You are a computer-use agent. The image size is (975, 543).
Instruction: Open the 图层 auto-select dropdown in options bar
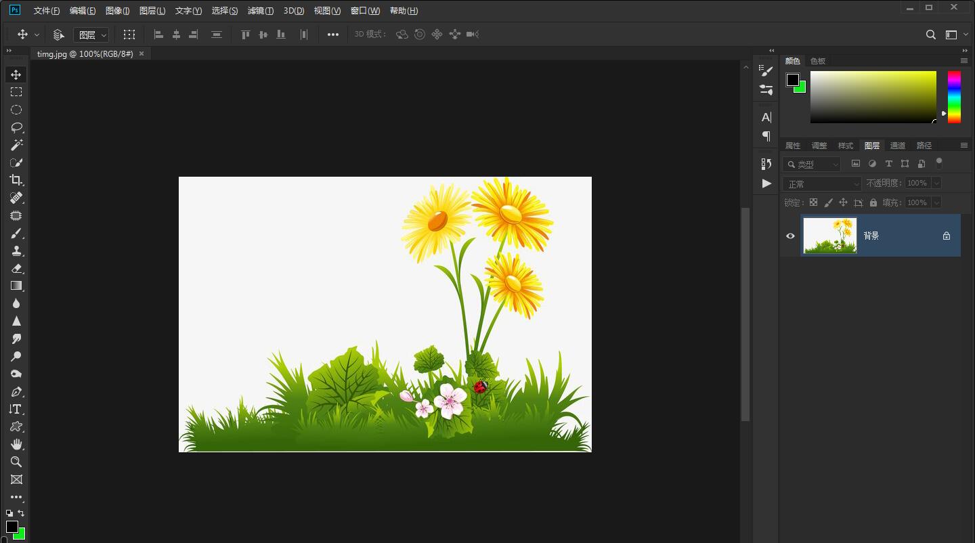point(91,35)
